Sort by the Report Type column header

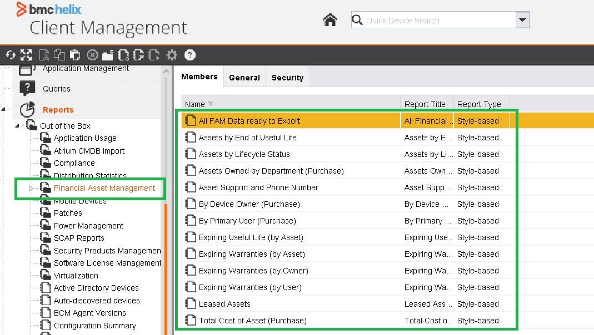pos(481,104)
